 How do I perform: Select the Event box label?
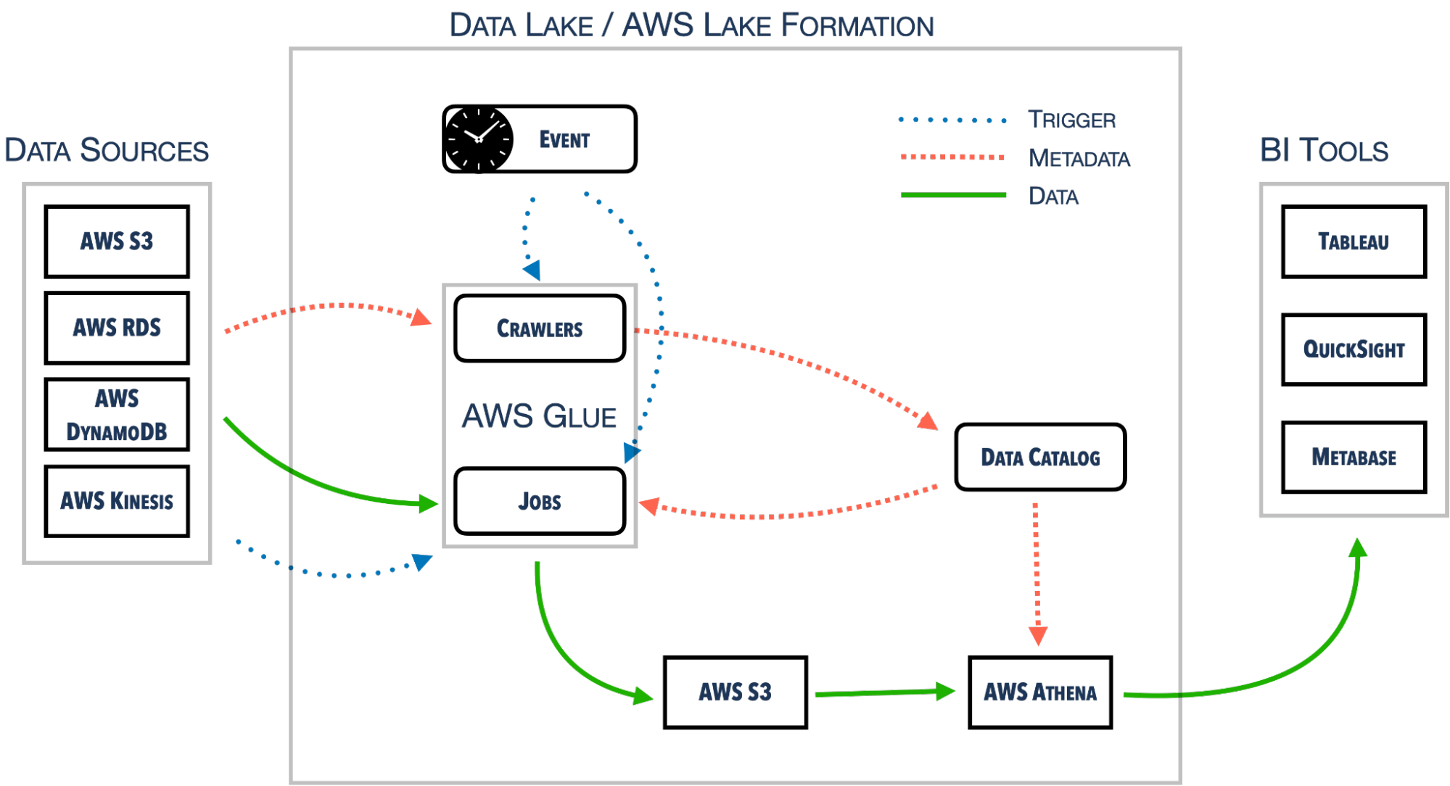(x=564, y=139)
